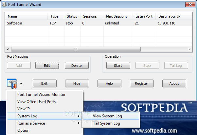The width and height of the screenshot is (197, 135).
Task: Start the selected tunnel
Action: point(118,65)
